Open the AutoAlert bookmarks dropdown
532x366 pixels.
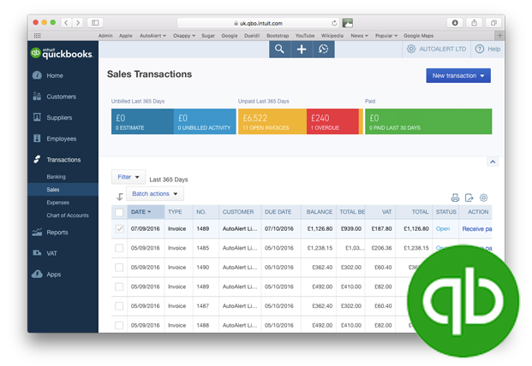152,36
